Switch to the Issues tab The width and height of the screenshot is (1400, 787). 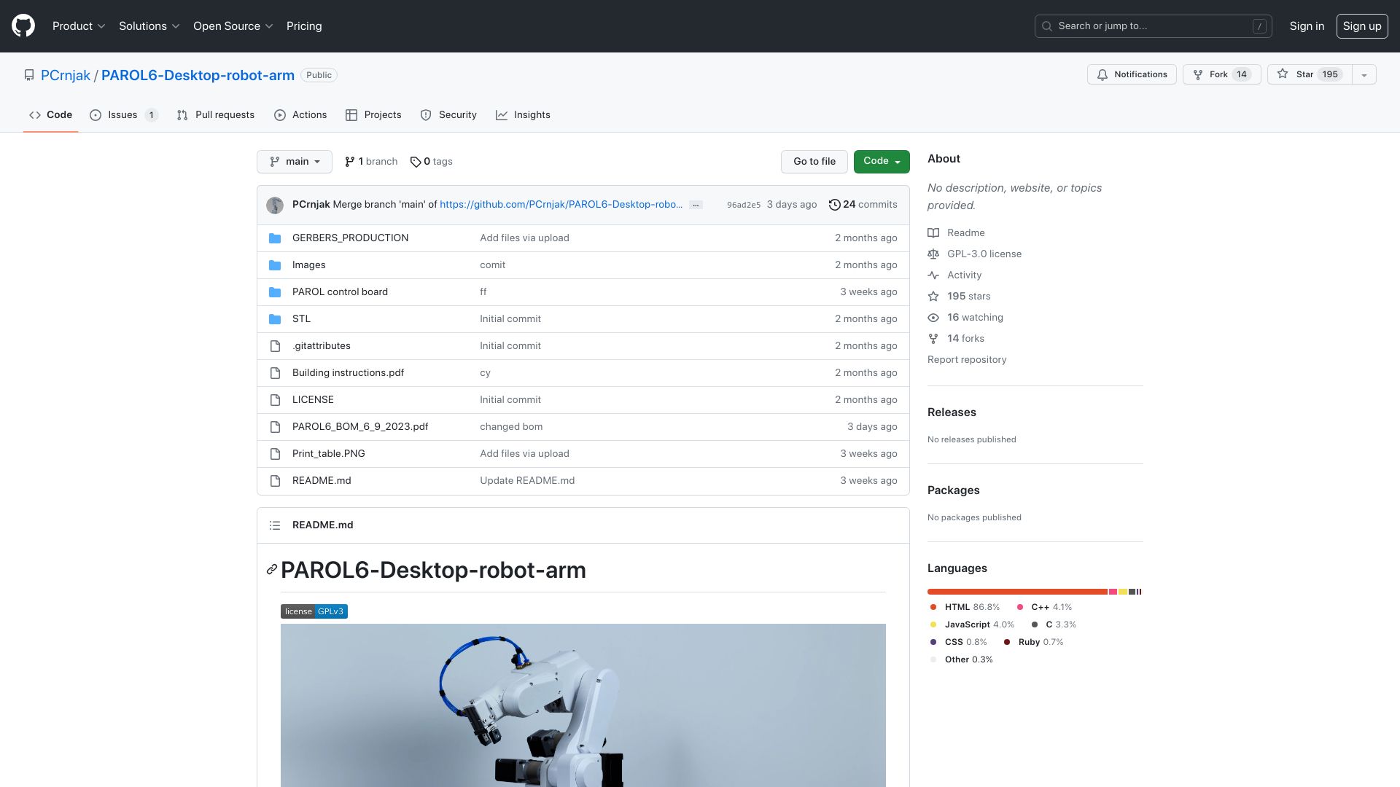[123, 115]
